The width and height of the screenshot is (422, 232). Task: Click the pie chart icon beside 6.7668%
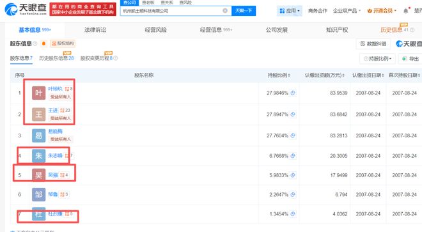(293, 156)
